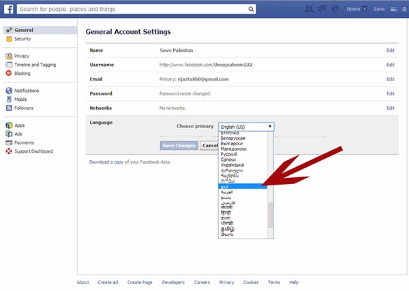Screen dimensions: 409x291
Task: Click the Ads icon in sidebar
Action: [x=9, y=134]
